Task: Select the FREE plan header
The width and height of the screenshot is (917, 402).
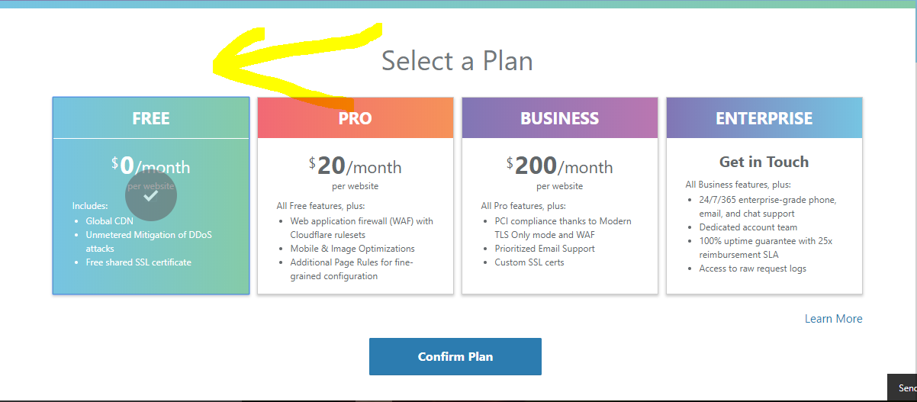Action: (151, 118)
